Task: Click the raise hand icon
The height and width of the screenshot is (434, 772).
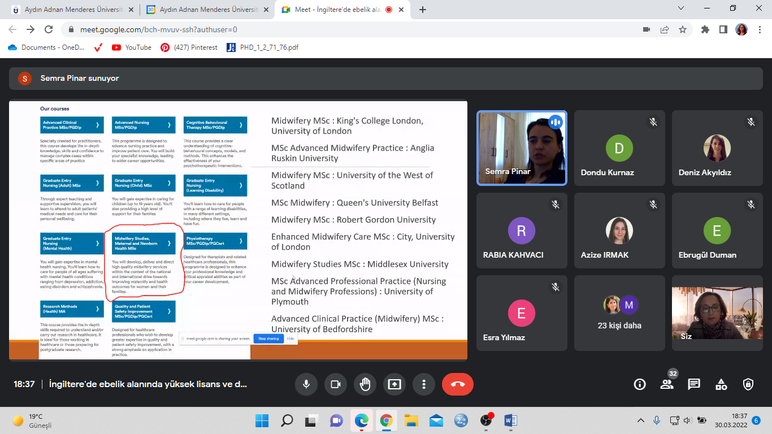Action: coord(365,384)
